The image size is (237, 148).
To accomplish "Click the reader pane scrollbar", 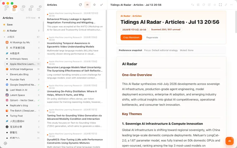I will coord(236,21).
